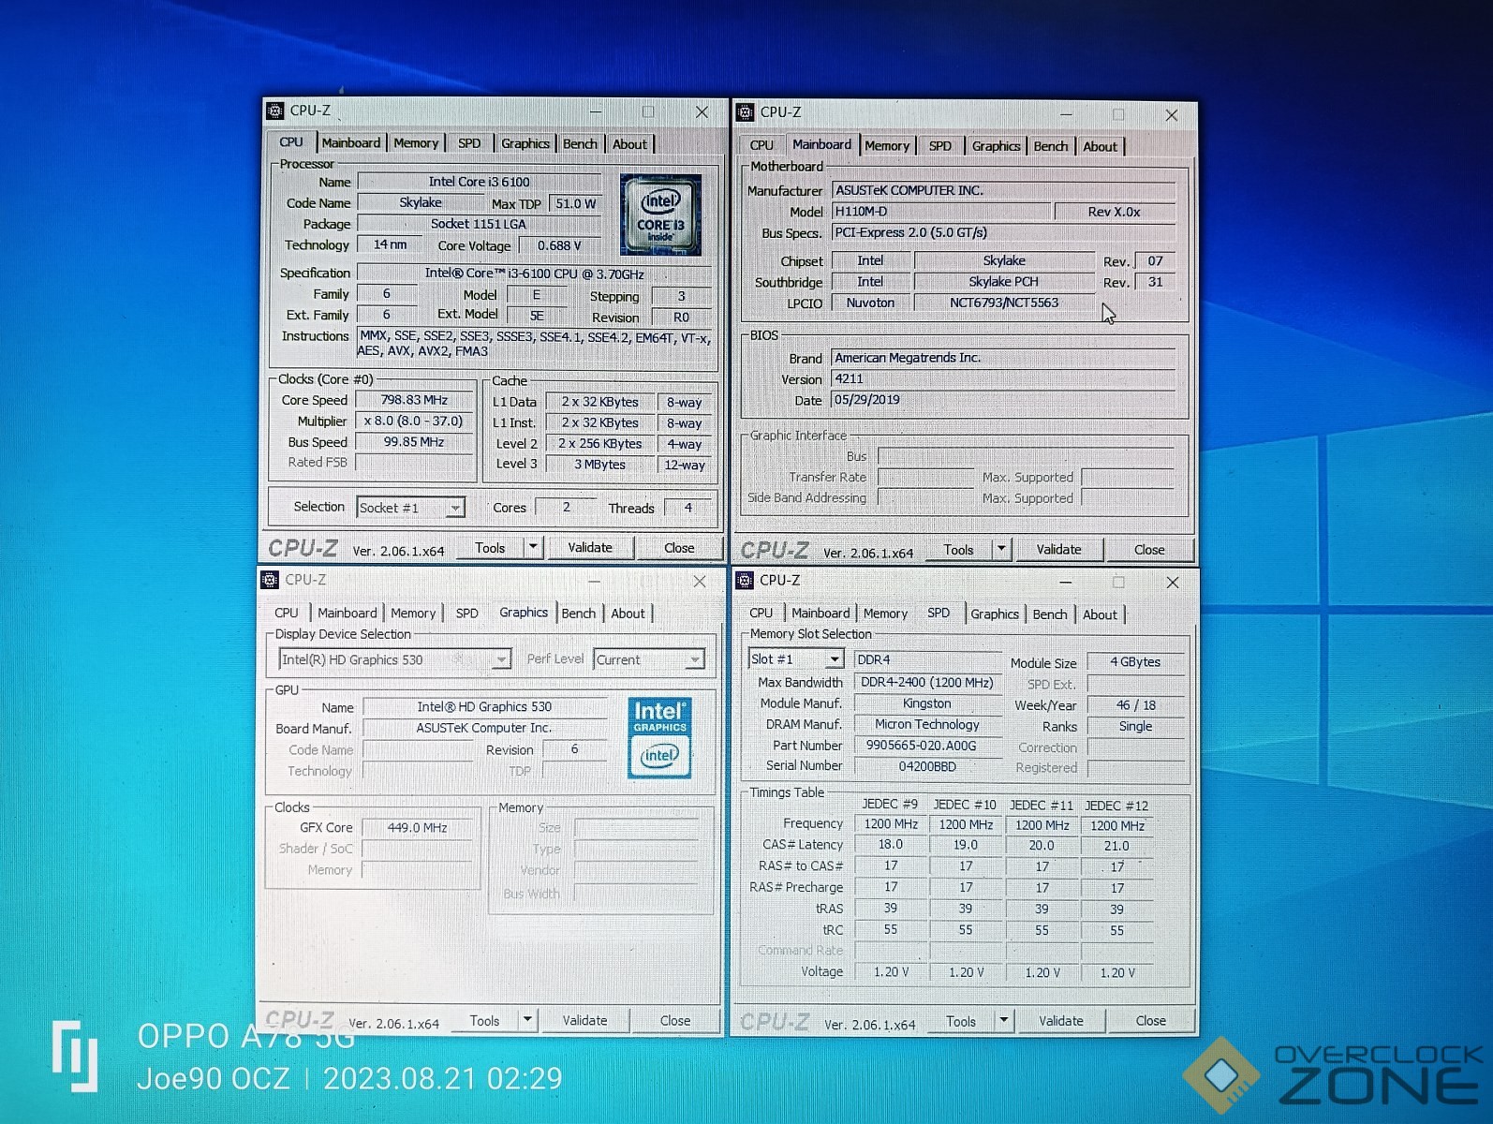The height and width of the screenshot is (1124, 1493).
Task: Open Bench tab in the SPD window
Action: (1050, 614)
